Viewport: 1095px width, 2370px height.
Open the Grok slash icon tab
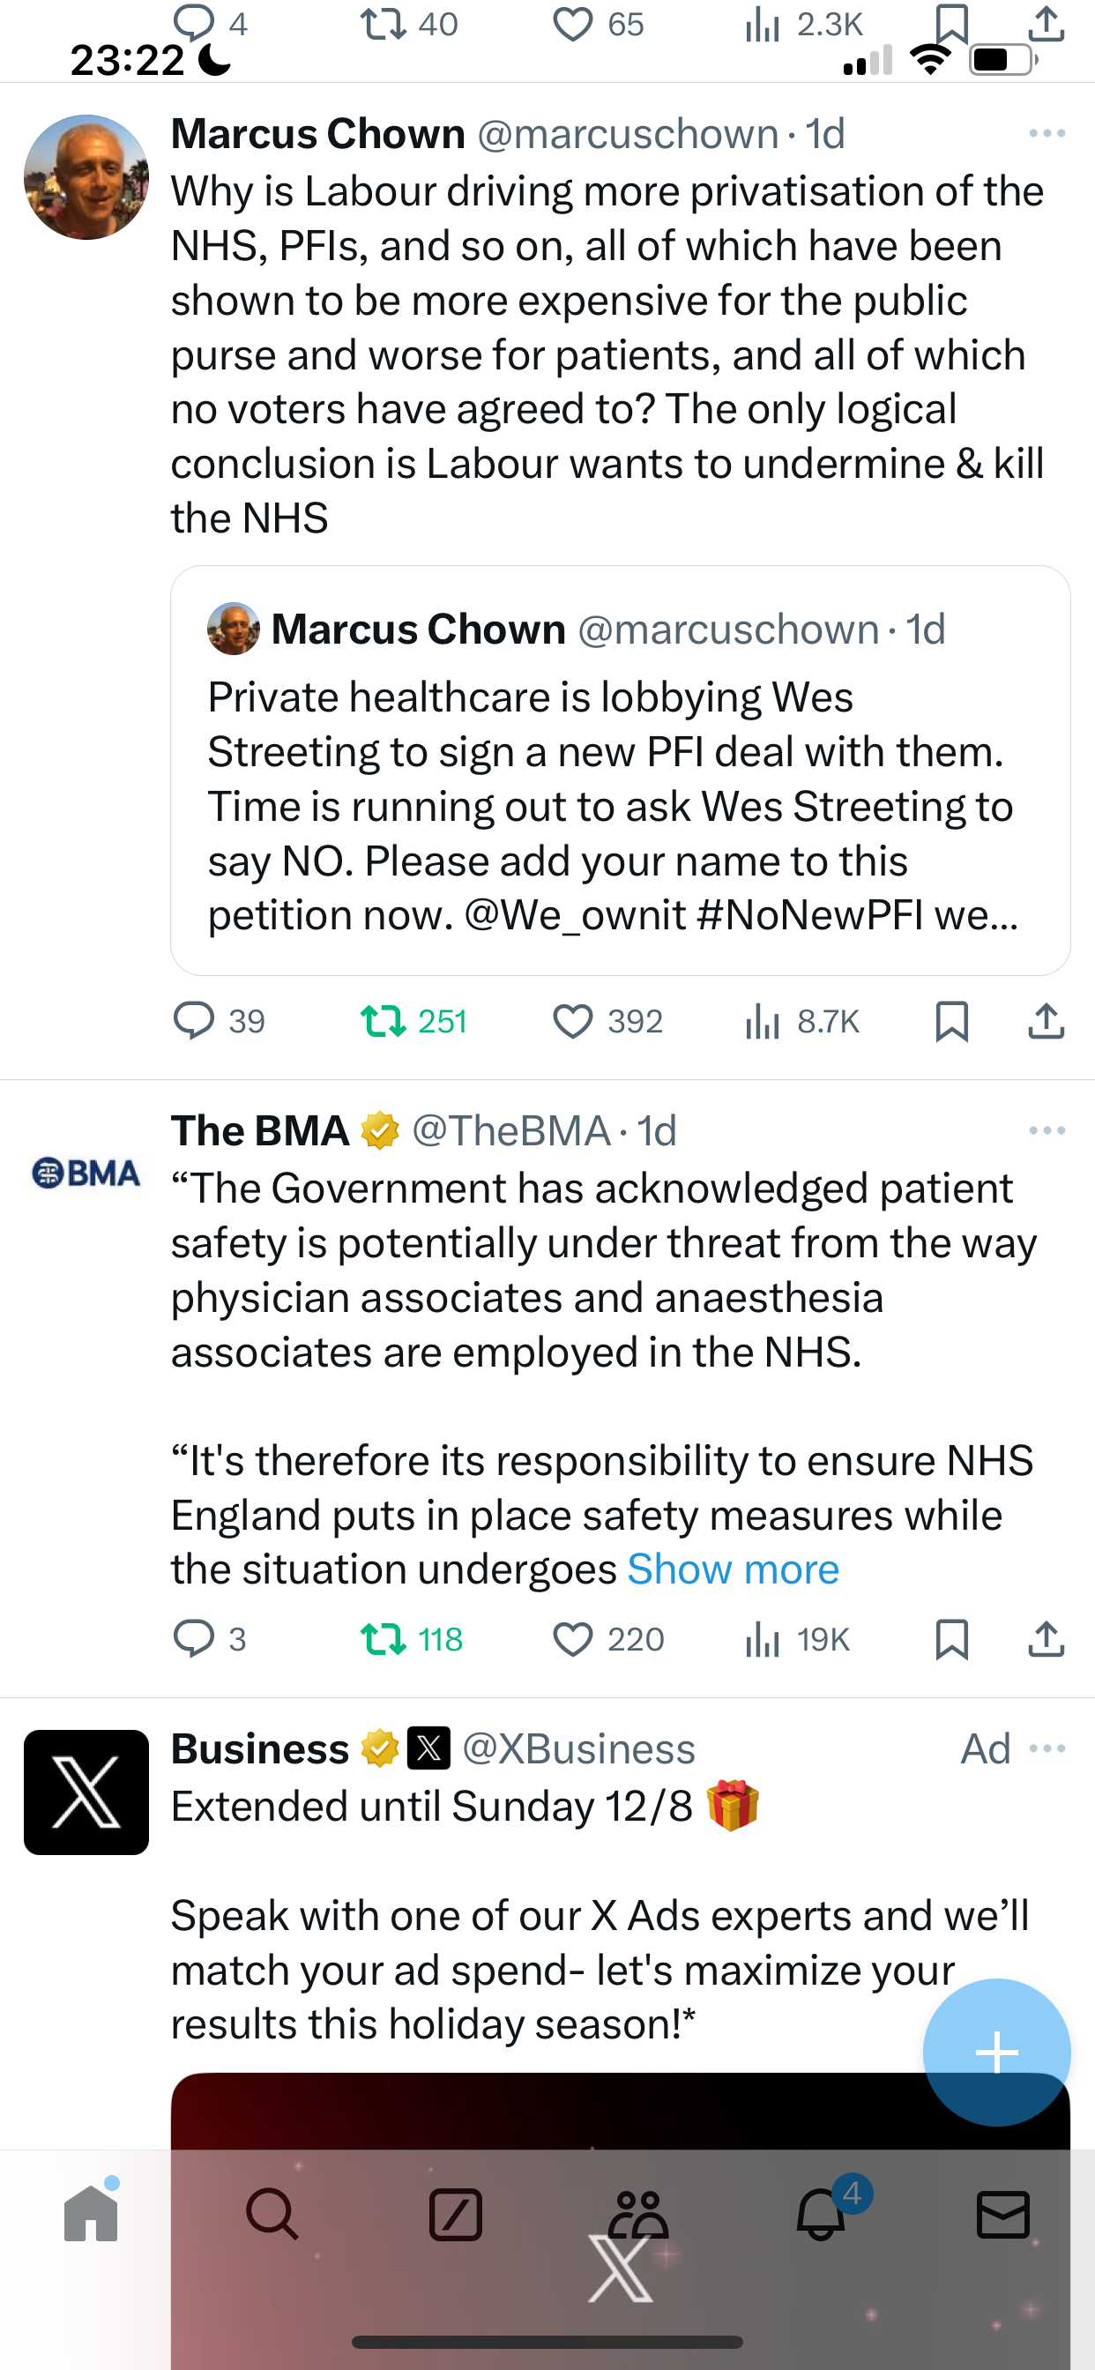tap(456, 2214)
